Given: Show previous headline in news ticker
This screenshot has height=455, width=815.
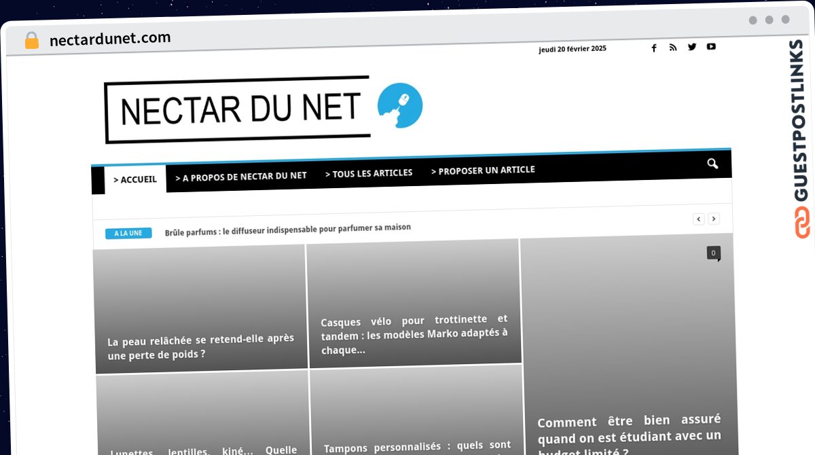Looking at the screenshot, I should tap(699, 219).
